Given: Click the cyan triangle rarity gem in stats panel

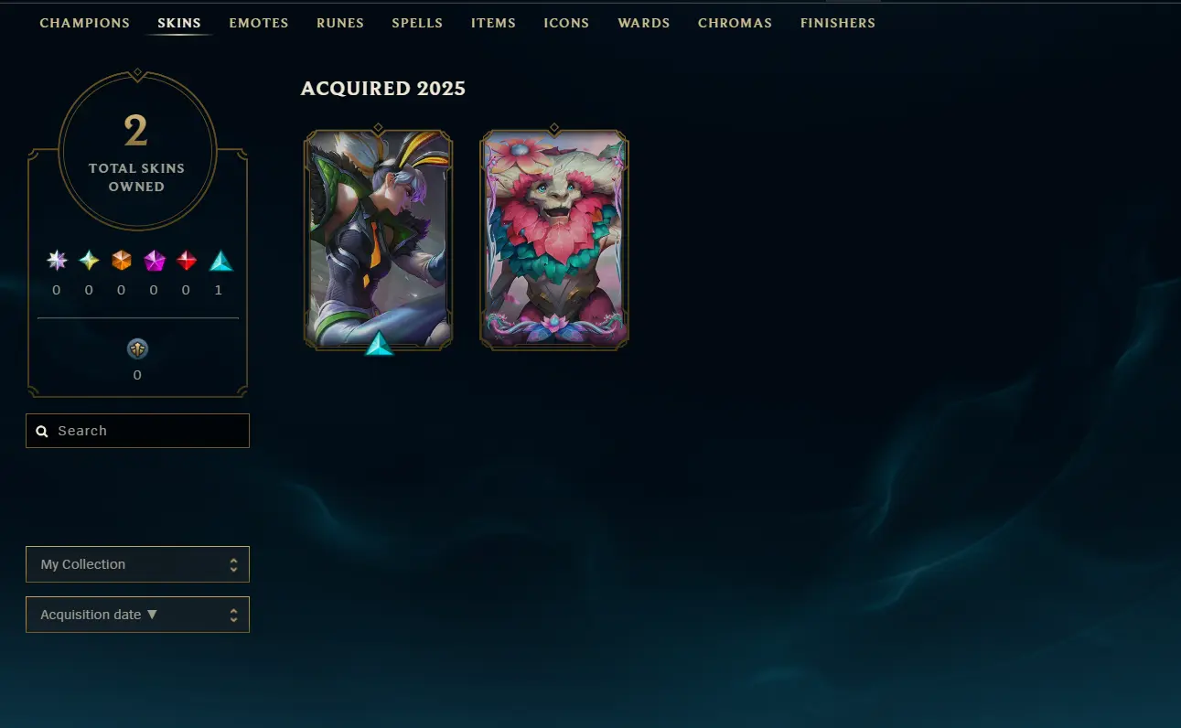Looking at the screenshot, I should click(220, 262).
